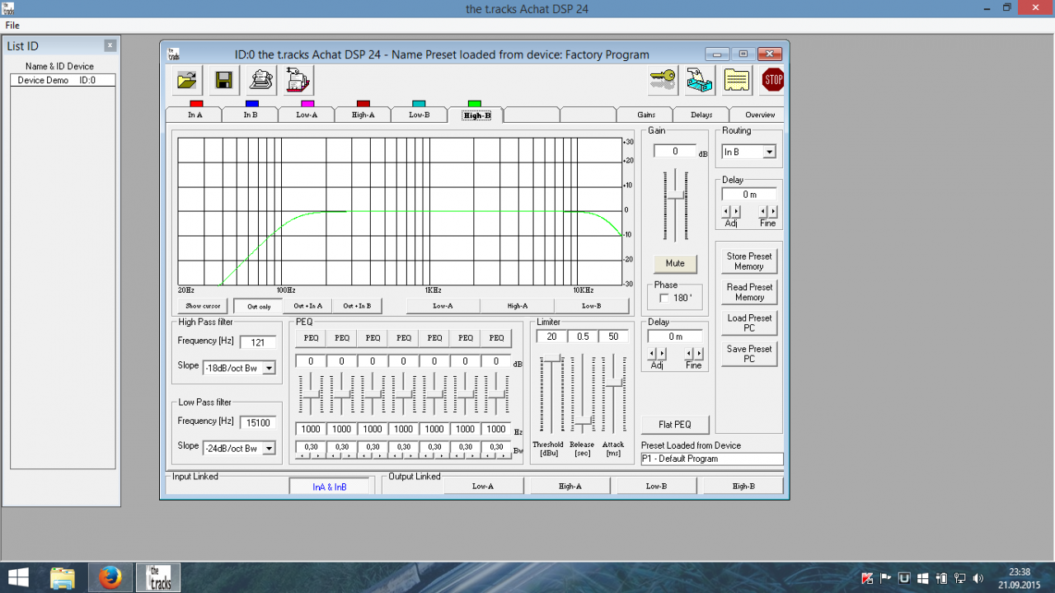Open the Routing dropdown showing In B
Viewport: 1055px width, 593px height.
(x=769, y=152)
